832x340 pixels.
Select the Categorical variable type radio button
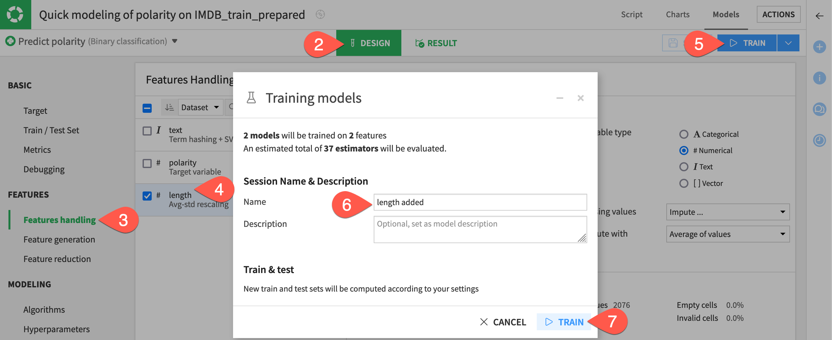tap(684, 134)
